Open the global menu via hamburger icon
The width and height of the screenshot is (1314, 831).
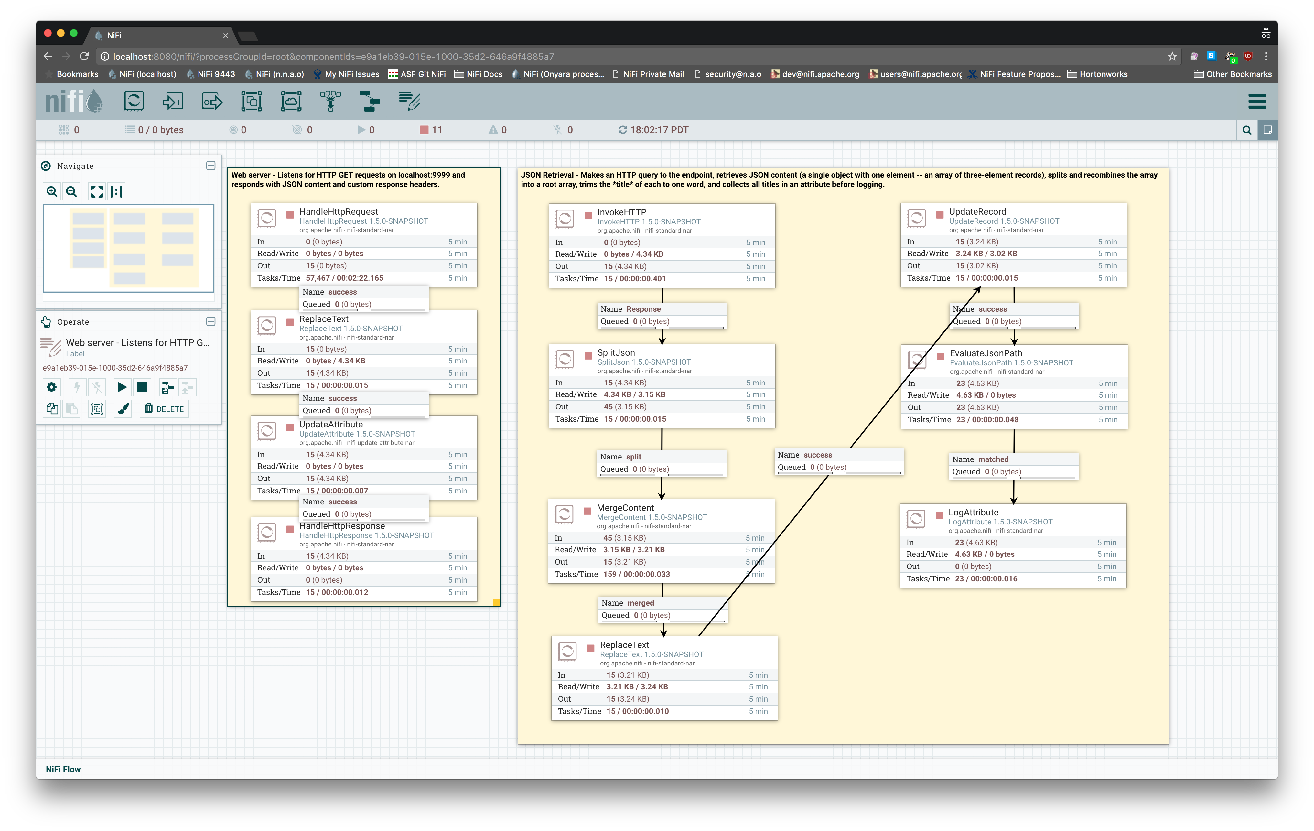coord(1257,101)
